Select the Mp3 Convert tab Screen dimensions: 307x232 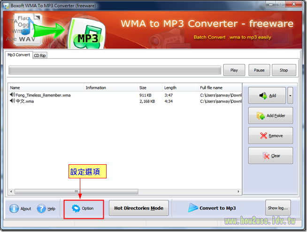19,55
